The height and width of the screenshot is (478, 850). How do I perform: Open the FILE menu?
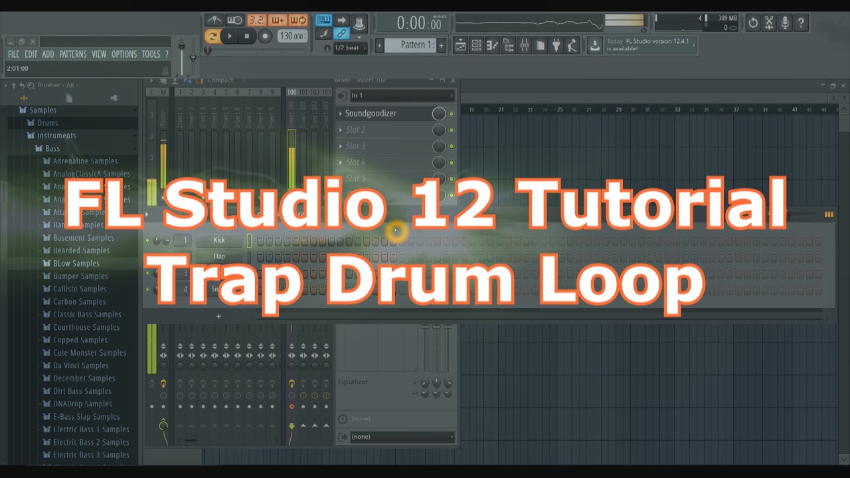click(x=14, y=54)
